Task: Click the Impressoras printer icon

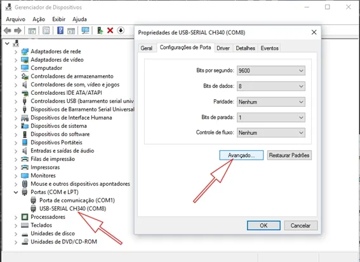Action: tap(25, 167)
